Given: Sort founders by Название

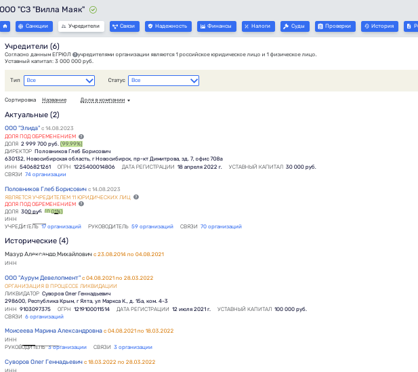Looking at the screenshot, I should (x=54, y=100).
